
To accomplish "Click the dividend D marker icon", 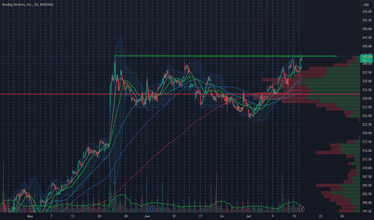I will point(152,209).
